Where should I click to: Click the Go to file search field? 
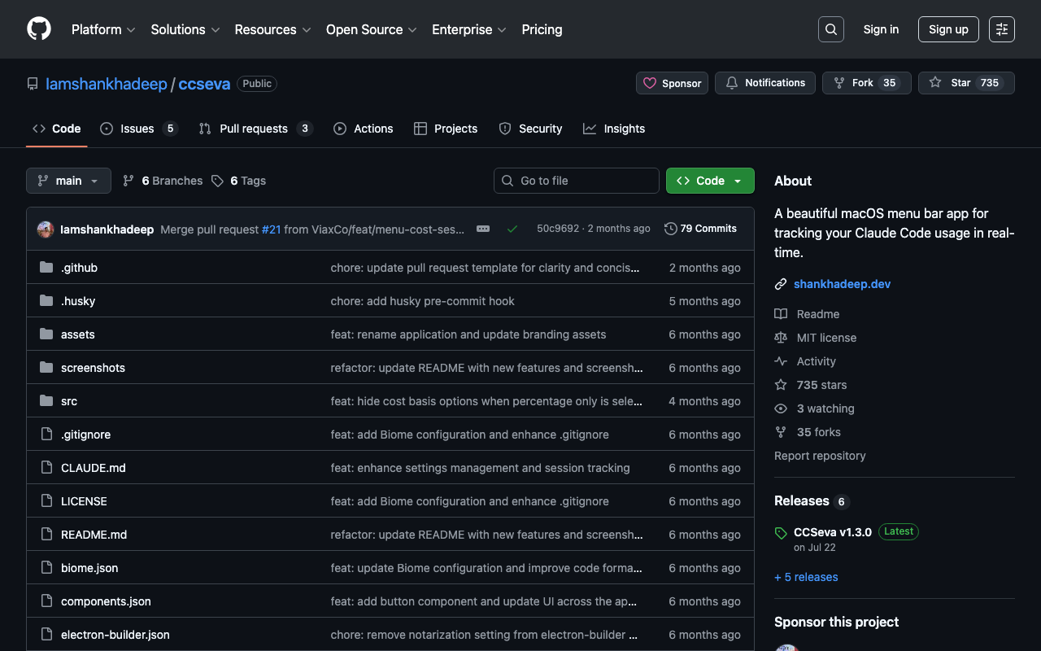click(577, 181)
